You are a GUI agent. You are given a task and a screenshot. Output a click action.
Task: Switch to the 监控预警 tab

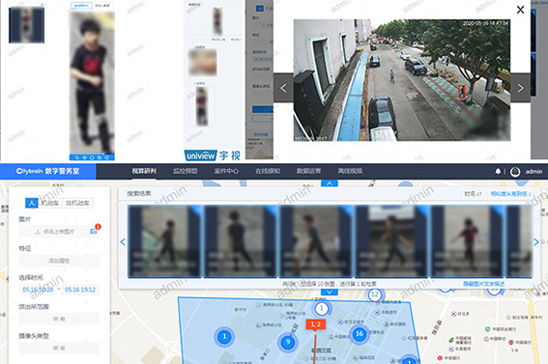186,171
